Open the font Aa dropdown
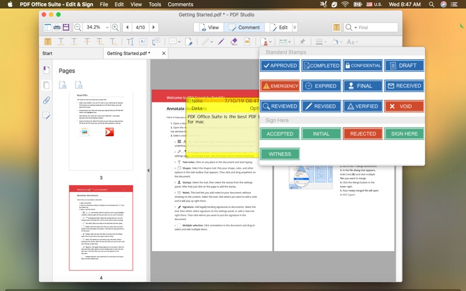 click(352, 42)
